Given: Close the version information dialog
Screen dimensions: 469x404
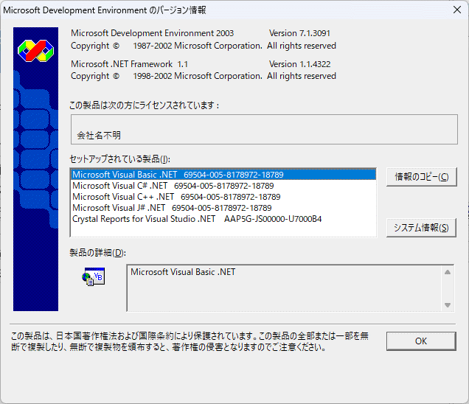Looking at the screenshot, I should click(457, 10).
